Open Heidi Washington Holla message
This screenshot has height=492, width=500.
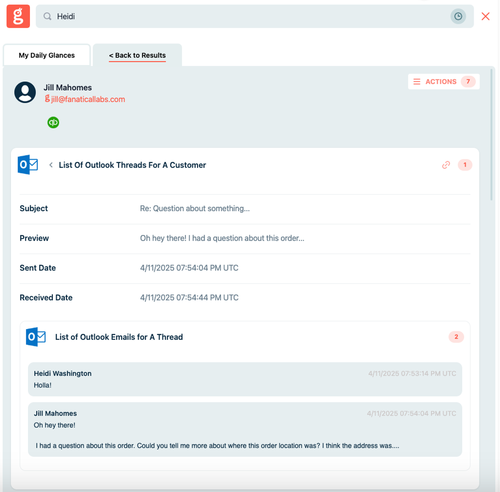coord(245,379)
